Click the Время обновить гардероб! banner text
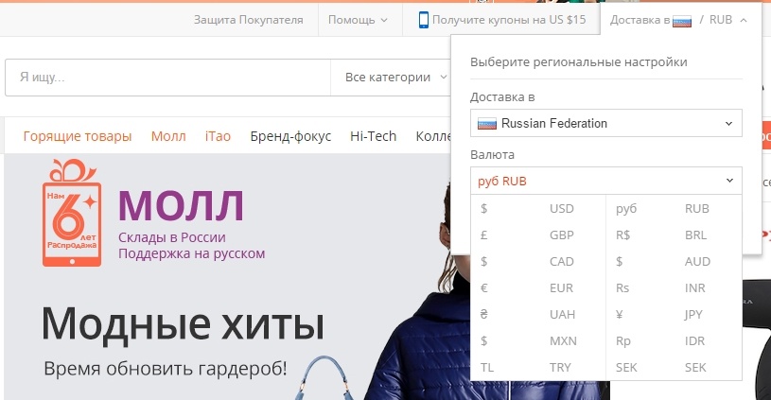 tap(166, 368)
